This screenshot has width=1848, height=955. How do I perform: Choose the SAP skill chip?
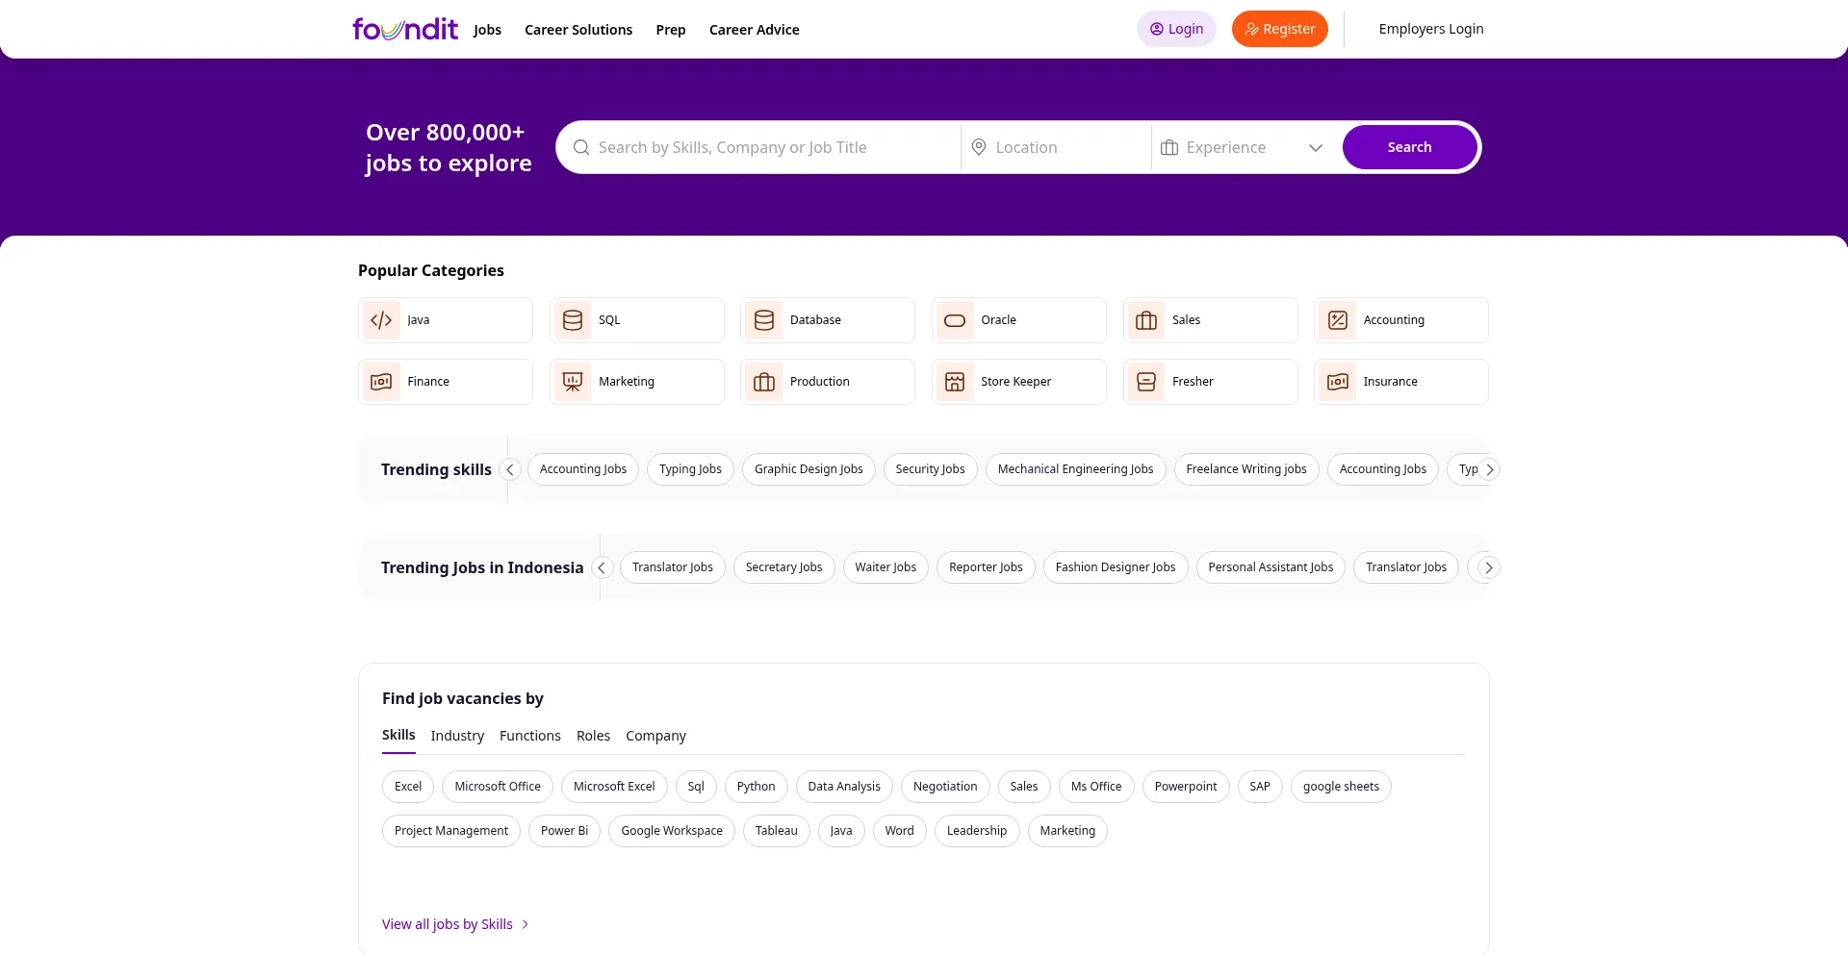click(x=1260, y=787)
